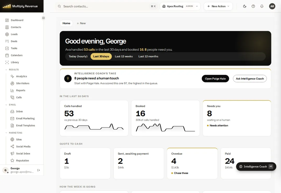
Task: Go to Email Marketing page
Action: pos(25,118)
